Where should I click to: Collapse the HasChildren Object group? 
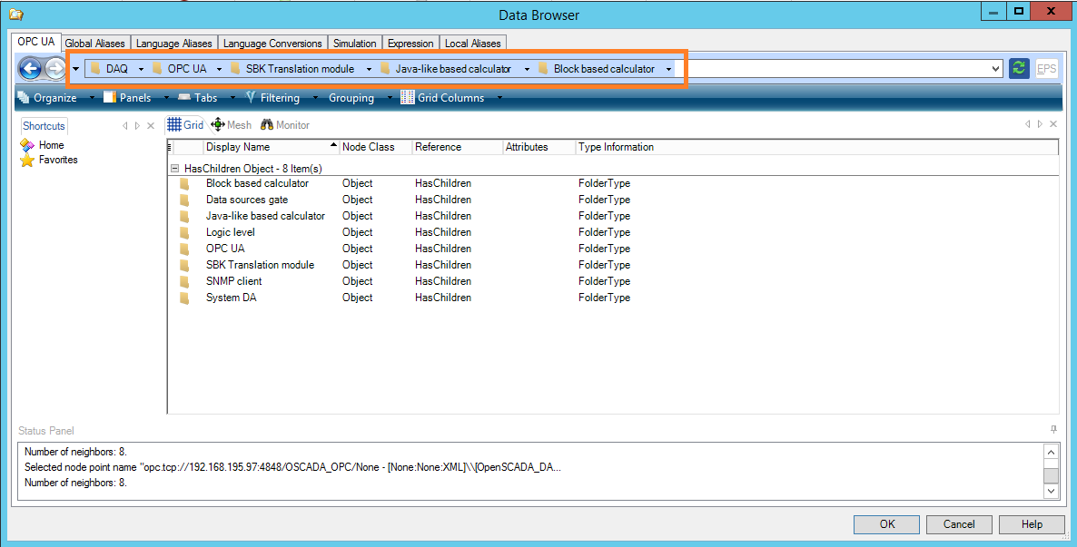coord(174,169)
